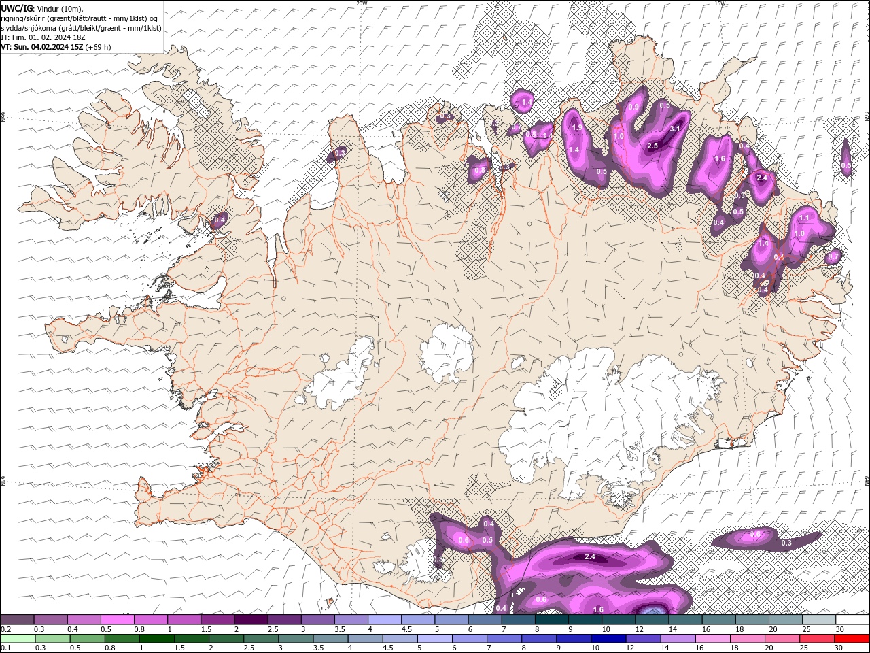The image size is (870, 653).
Task: Click the bright red swatch ending the lower scale
Action: point(852,639)
